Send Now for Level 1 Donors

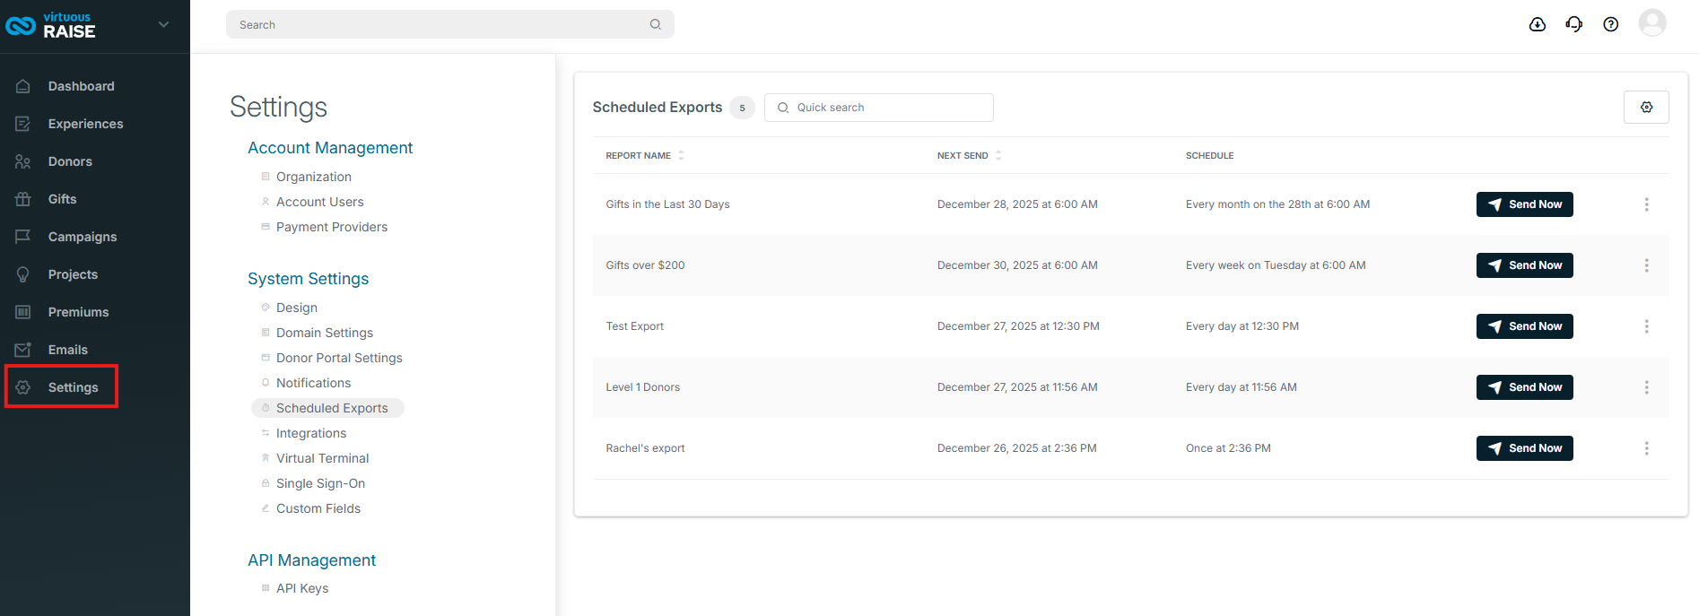[1525, 387]
